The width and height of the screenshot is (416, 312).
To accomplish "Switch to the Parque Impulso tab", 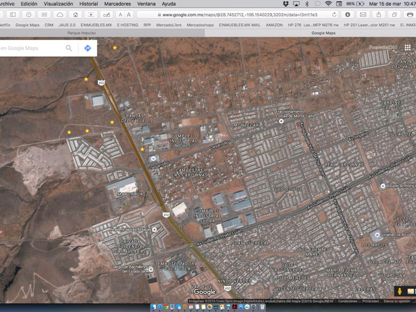I will [x=82, y=33].
